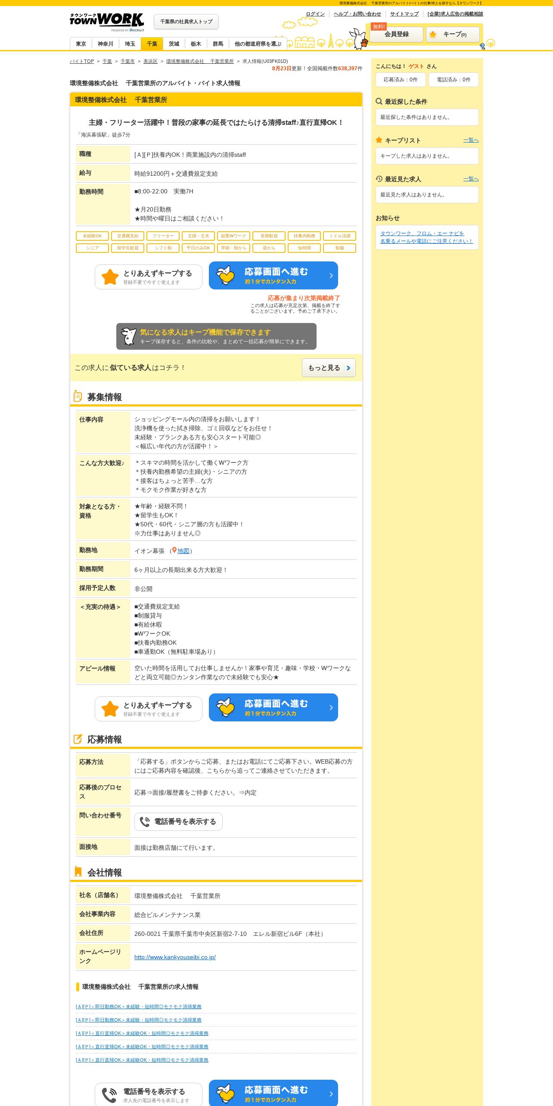Image resolution: width=553 pixels, height=1106 pixels.
Task: Select the 早朝・朝から tag
Action: tap(233, 248)
